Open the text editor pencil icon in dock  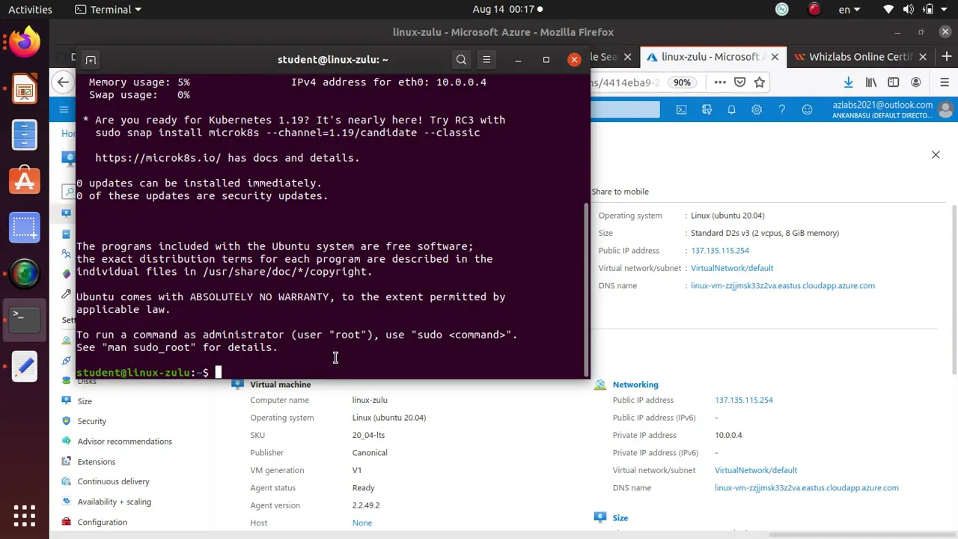24,365
